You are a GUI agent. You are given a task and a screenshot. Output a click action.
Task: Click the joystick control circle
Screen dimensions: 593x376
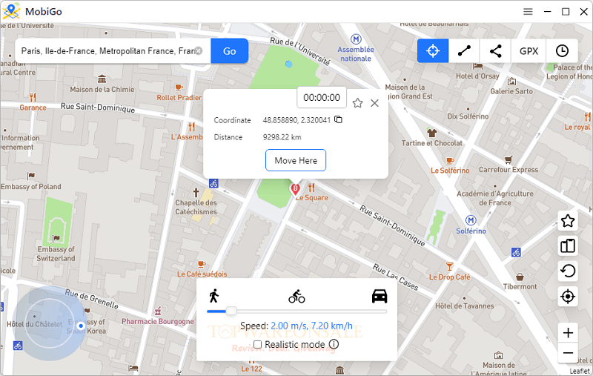pyautogui.click(x=50, y=323)
